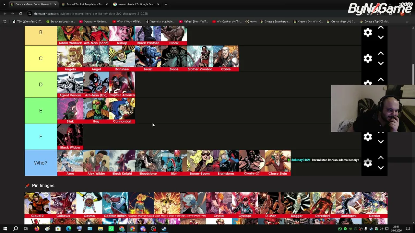
Task: Open the TSM (@teekfeast) bookmark
Action: tap(27, 22)
